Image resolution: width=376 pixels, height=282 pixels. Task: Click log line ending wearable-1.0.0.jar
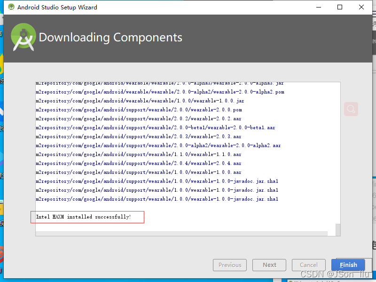(140, 101)
